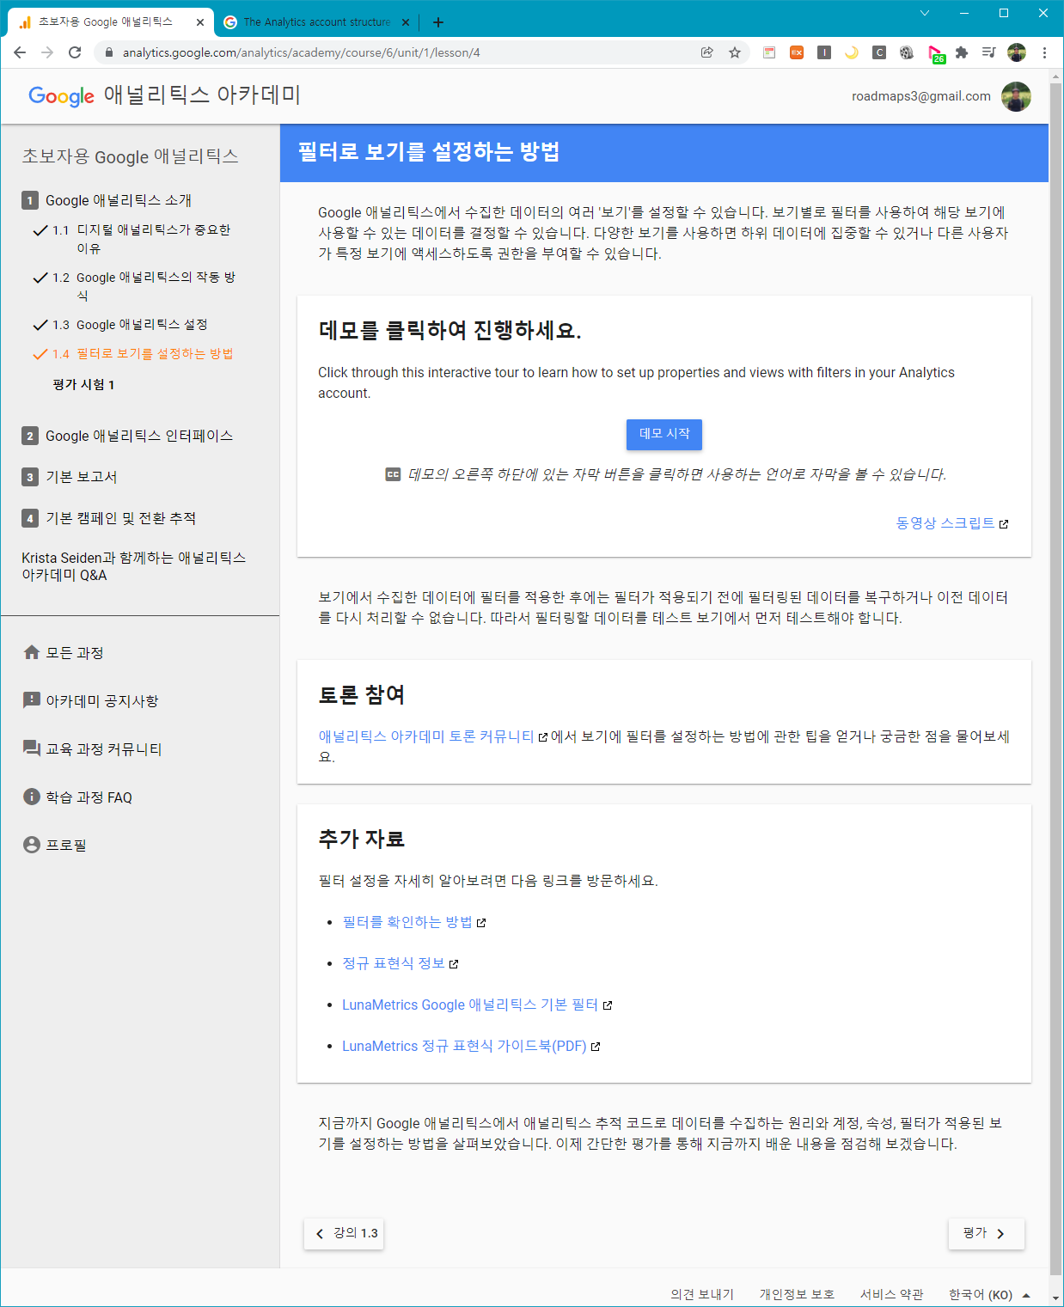
Task: Go to previous lesson 강의 1.3
Action: point(344,1233)
